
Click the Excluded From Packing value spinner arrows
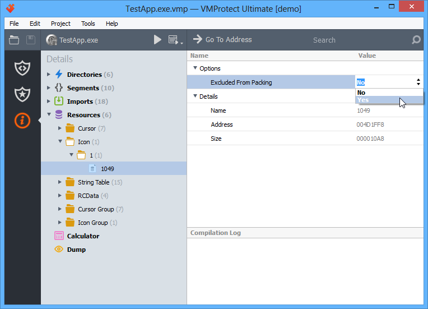click(418, 82)
